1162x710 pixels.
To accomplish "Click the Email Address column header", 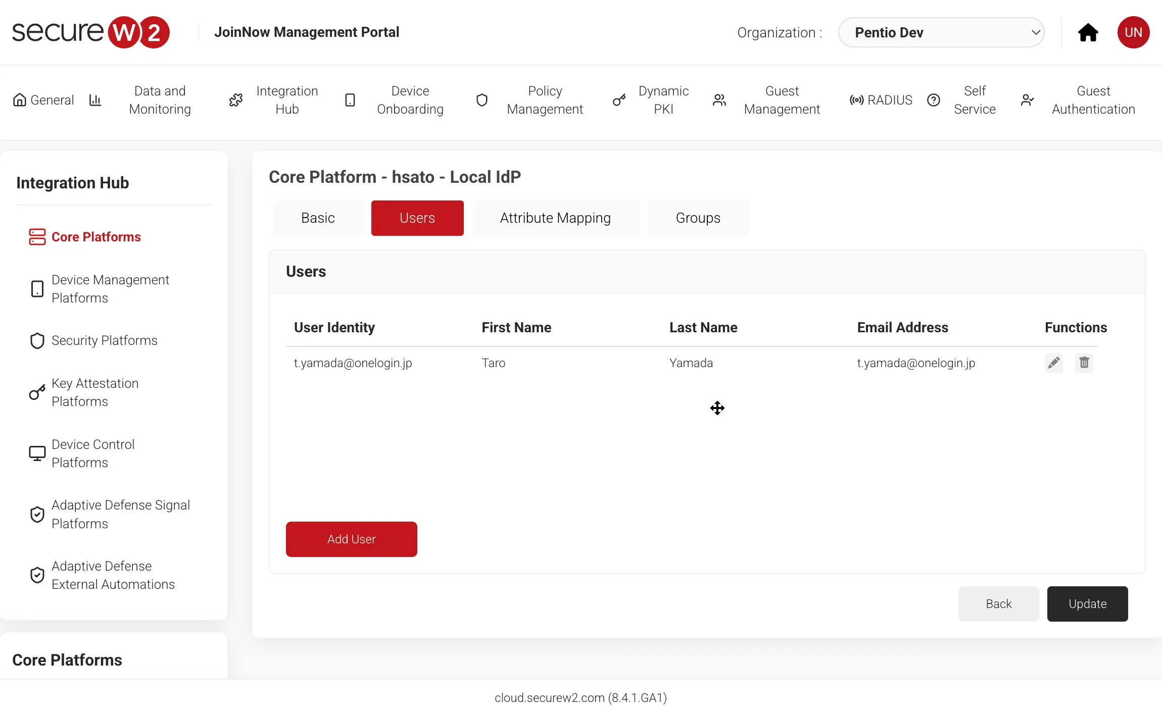I will [x=902, y=328].
